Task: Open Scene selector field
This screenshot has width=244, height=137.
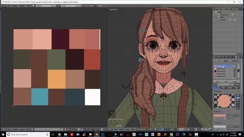Action: click(x=69, y=6)
